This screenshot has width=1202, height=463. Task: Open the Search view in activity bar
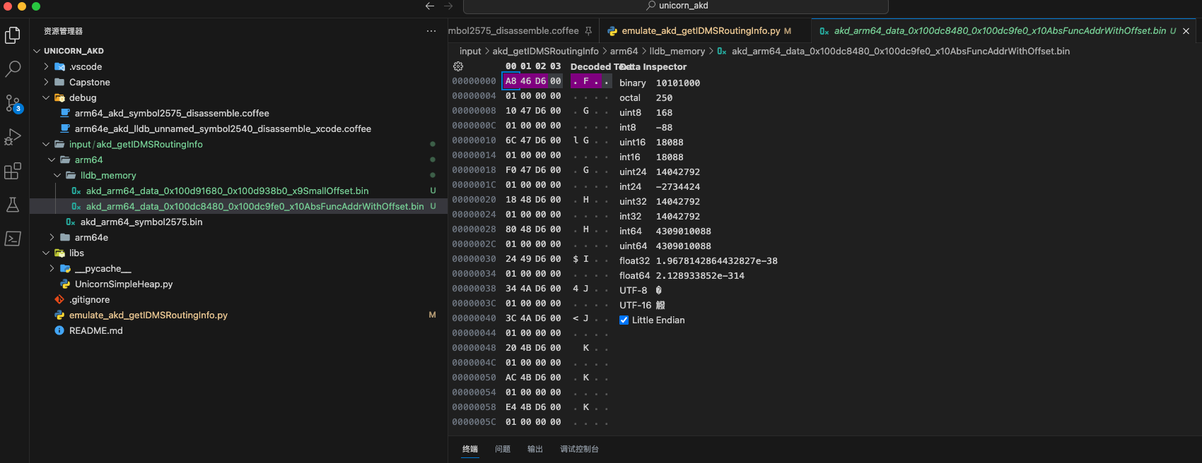pyautogui.click(x=13, y=68)
